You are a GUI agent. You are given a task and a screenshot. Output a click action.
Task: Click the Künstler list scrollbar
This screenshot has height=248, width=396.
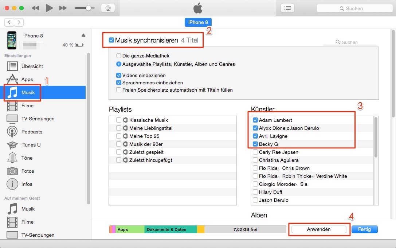(376, 137)
